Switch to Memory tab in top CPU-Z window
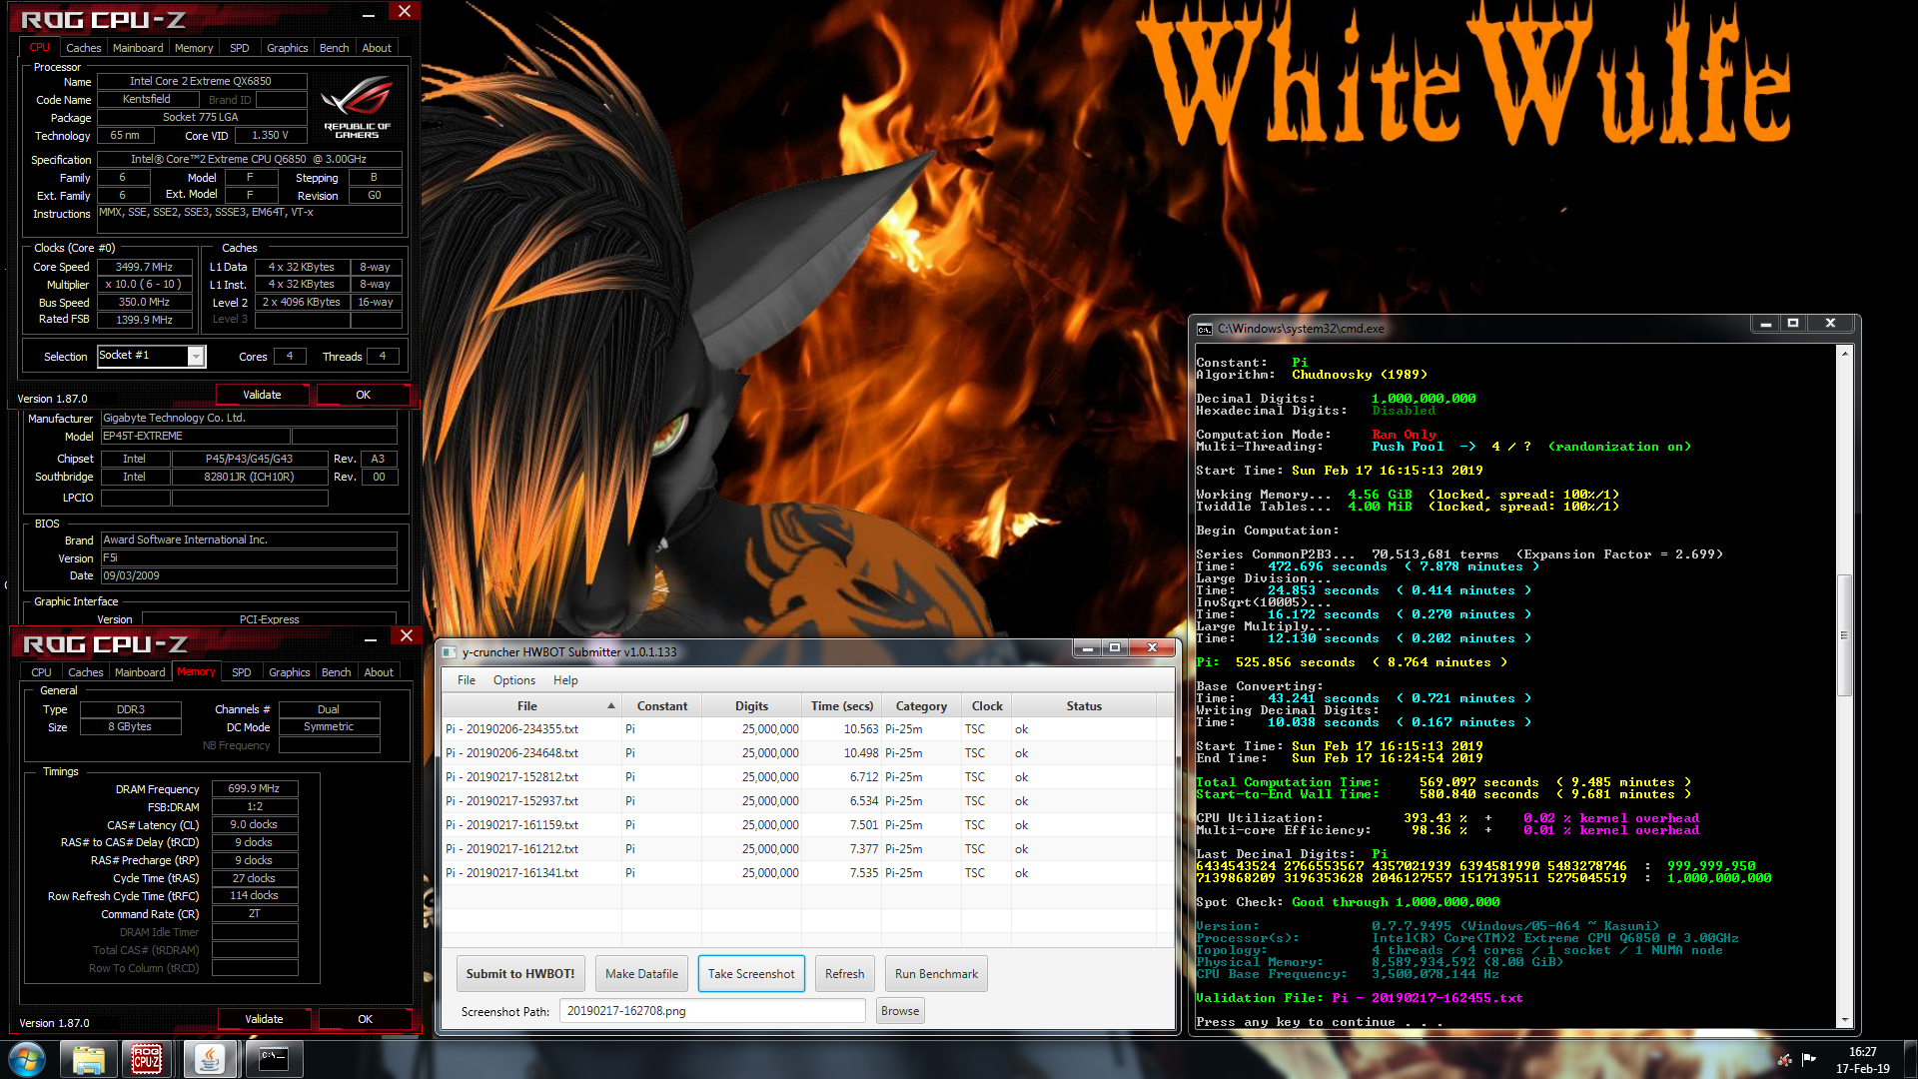The width and height of the screenshot is (1918, 1079). click(194, 48)
